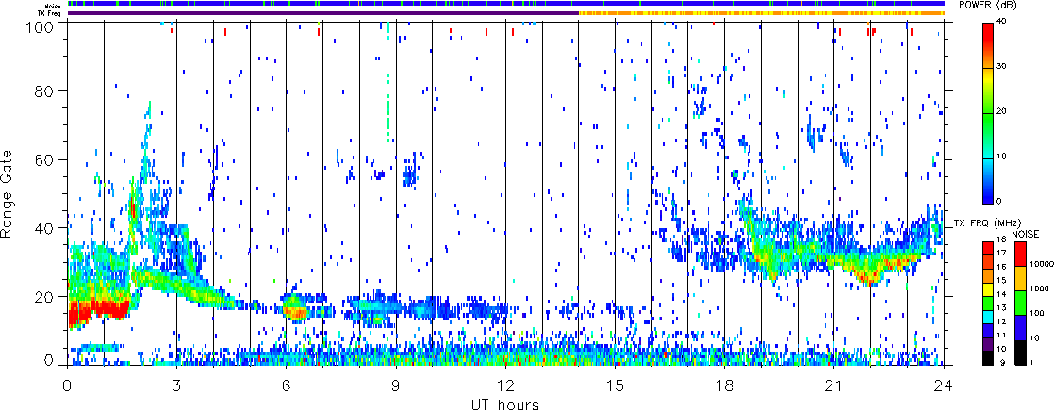Click the Range Gate axis label 60

tap(43, 159)
